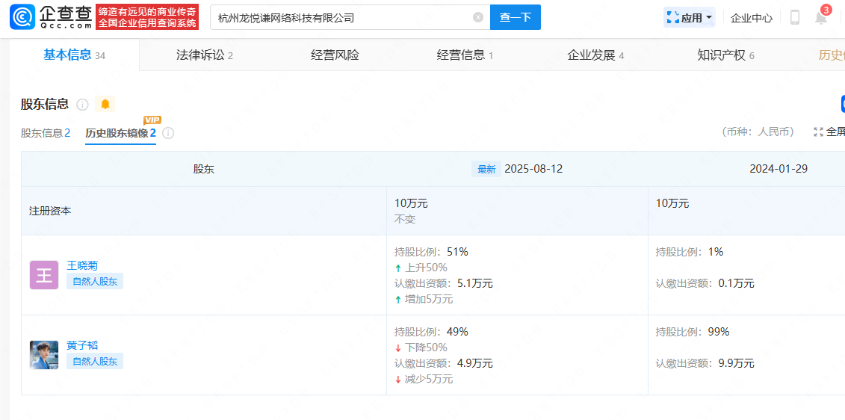The height and width of the screenshot is (420, 845).
Task: Open the notifications bell
Action: (820, 18)
